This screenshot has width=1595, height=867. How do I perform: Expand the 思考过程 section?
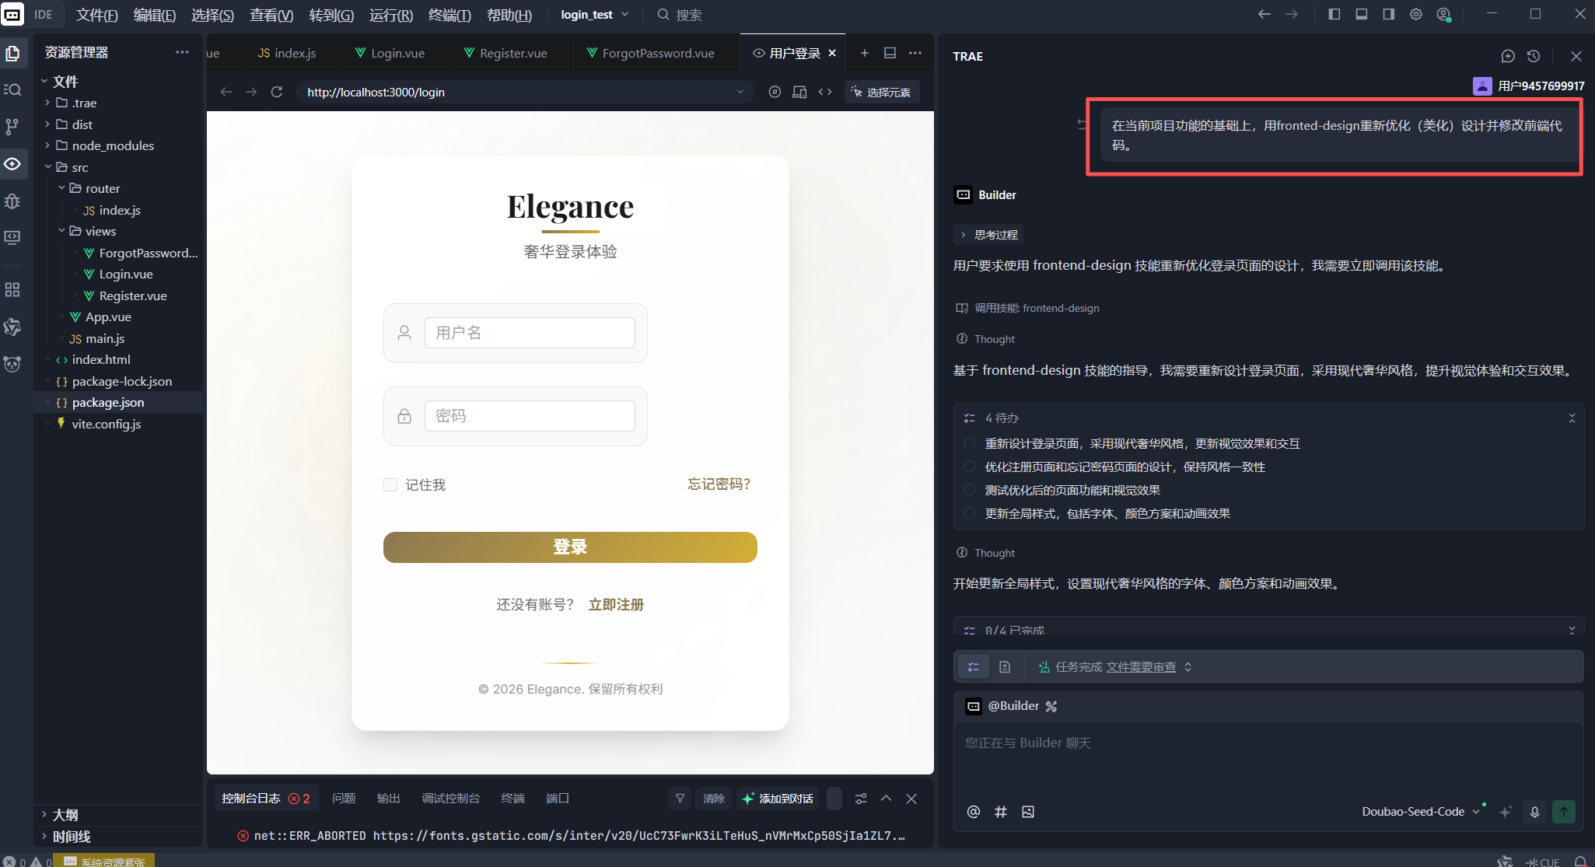click(x=988, y=235)
